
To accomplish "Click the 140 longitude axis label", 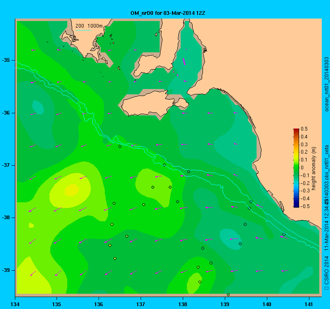I will (x=267, y=304).
